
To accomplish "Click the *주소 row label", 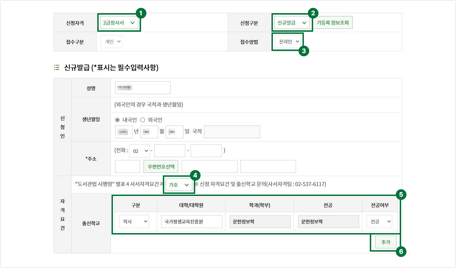I will 91,159.
